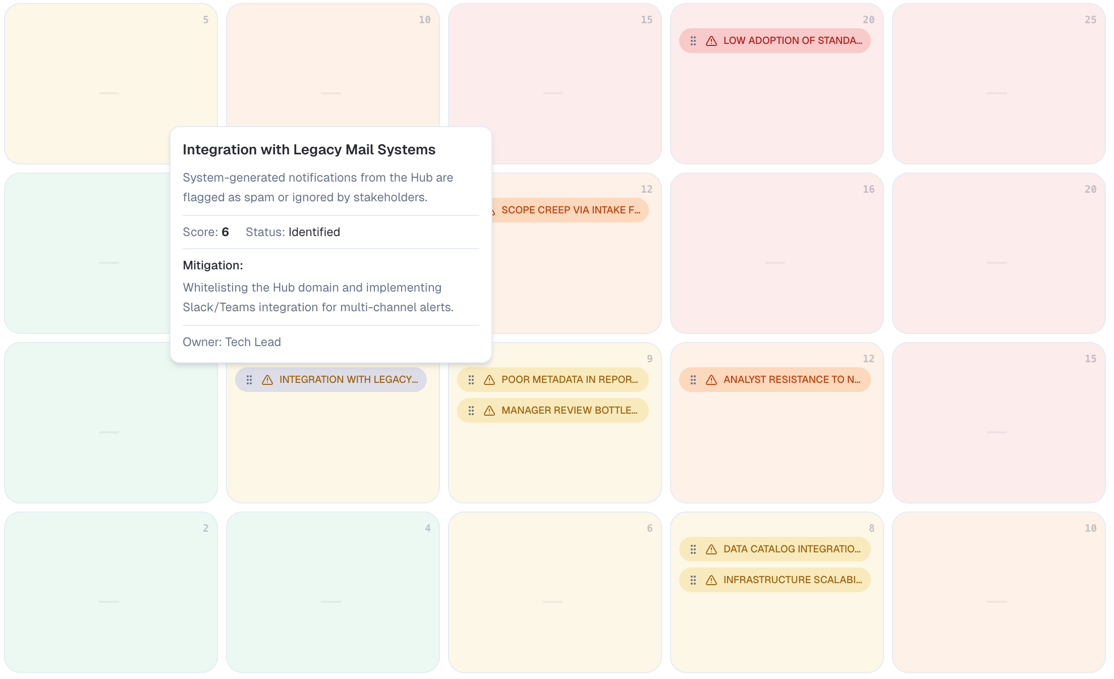1114x679 pixels.
Task: Click the warning icon on "Low Adoption of Standards"
Action: (711, 40)
